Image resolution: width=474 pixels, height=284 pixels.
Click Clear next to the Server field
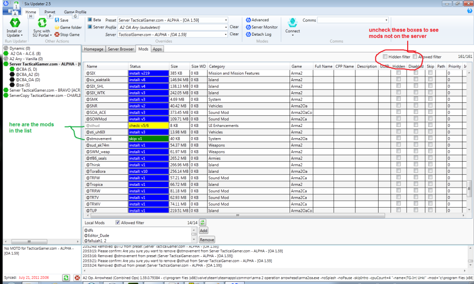[234, 34]
